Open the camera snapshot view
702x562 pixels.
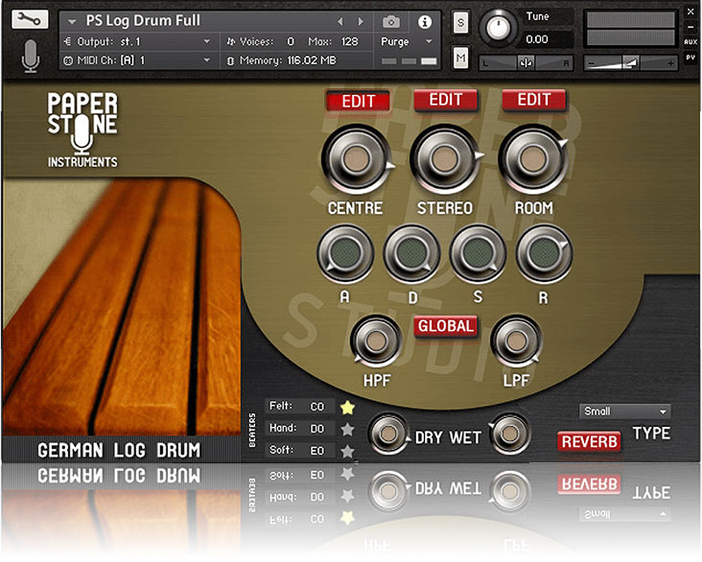[x=390, y=21]
